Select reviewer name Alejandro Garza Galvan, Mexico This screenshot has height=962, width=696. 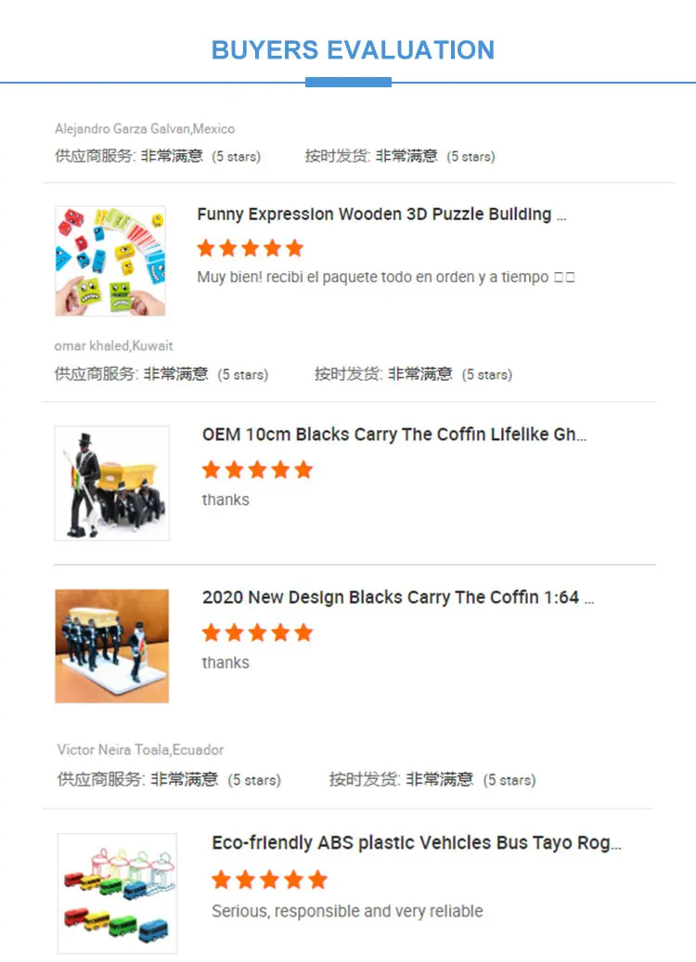click(145, 129)
